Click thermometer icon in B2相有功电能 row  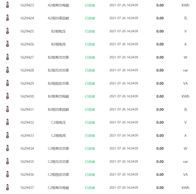[7, 96]
